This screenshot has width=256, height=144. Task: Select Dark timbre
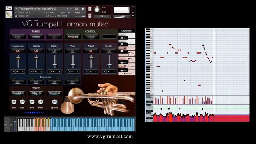(54, 37)
